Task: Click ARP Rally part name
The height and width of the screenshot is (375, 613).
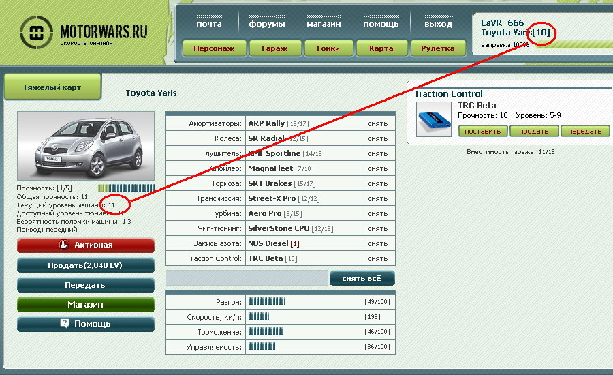Action: pos(266,123)
